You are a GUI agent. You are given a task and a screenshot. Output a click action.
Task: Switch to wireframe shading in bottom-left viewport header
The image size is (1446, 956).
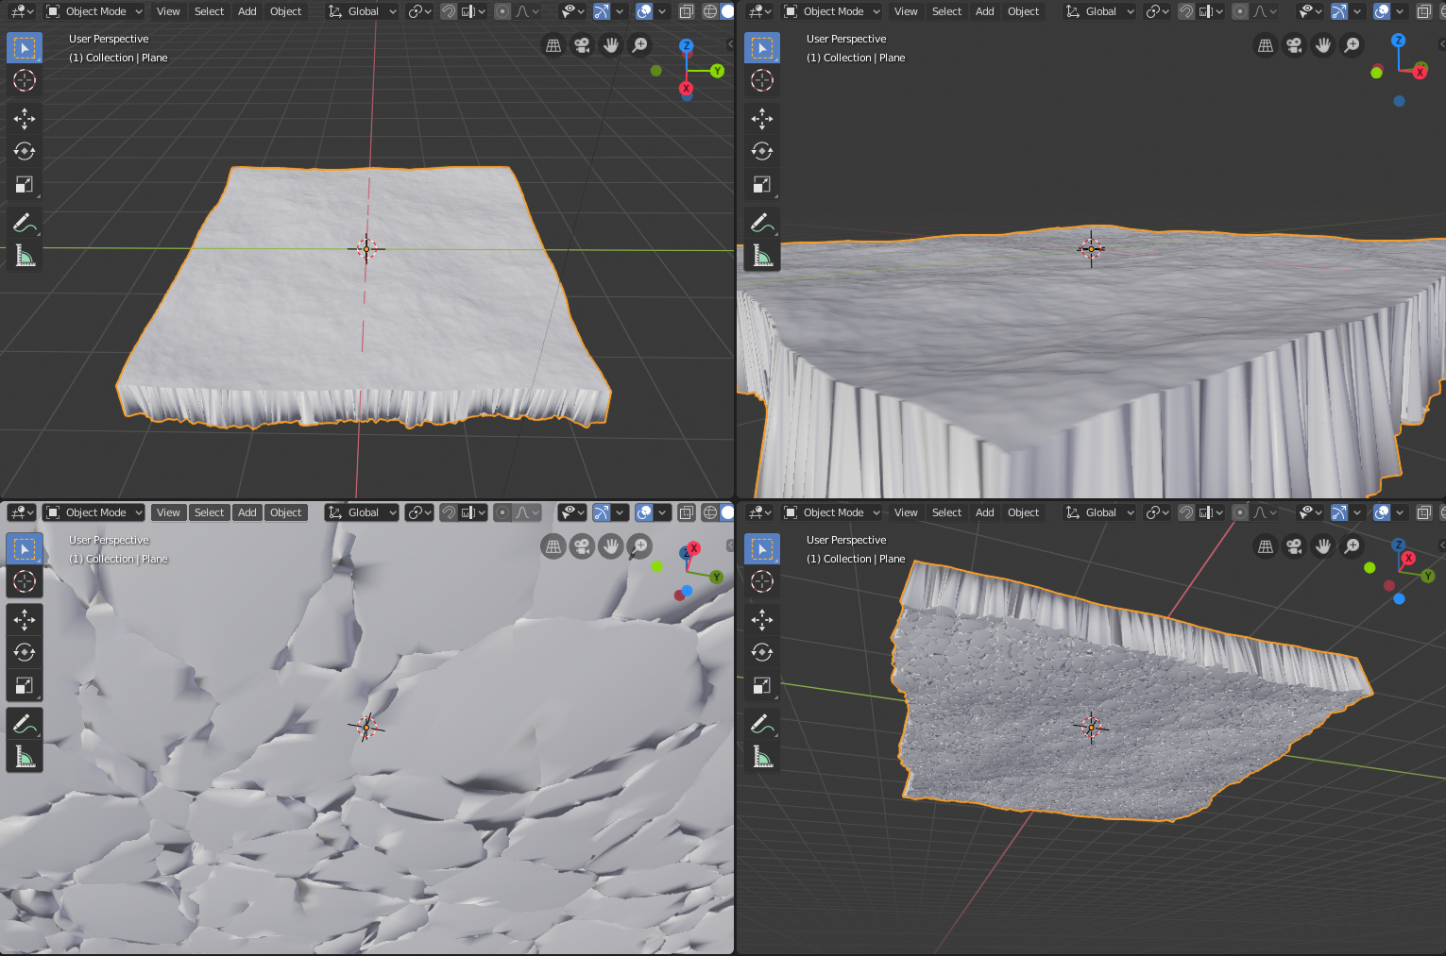click(x=710, y=512)
